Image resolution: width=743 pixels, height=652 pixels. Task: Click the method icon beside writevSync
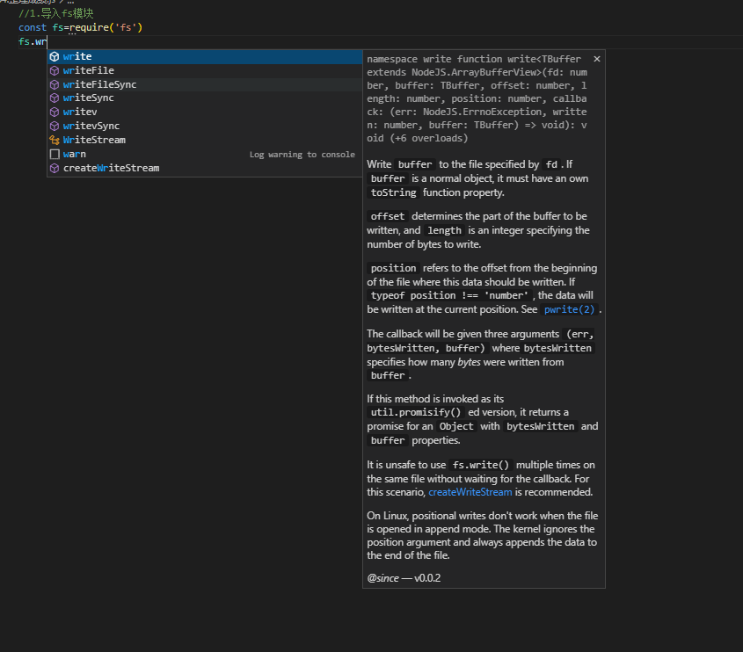55,126
